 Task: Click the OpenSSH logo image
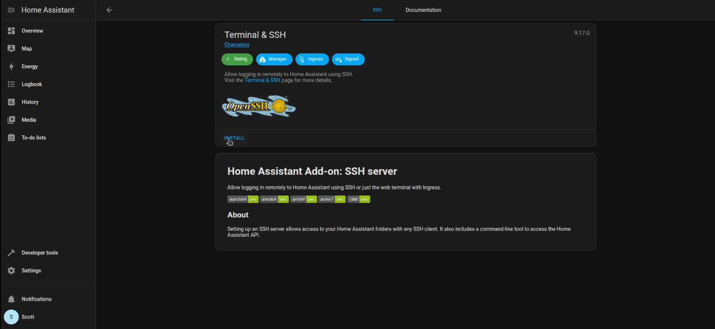click(259, 107)
